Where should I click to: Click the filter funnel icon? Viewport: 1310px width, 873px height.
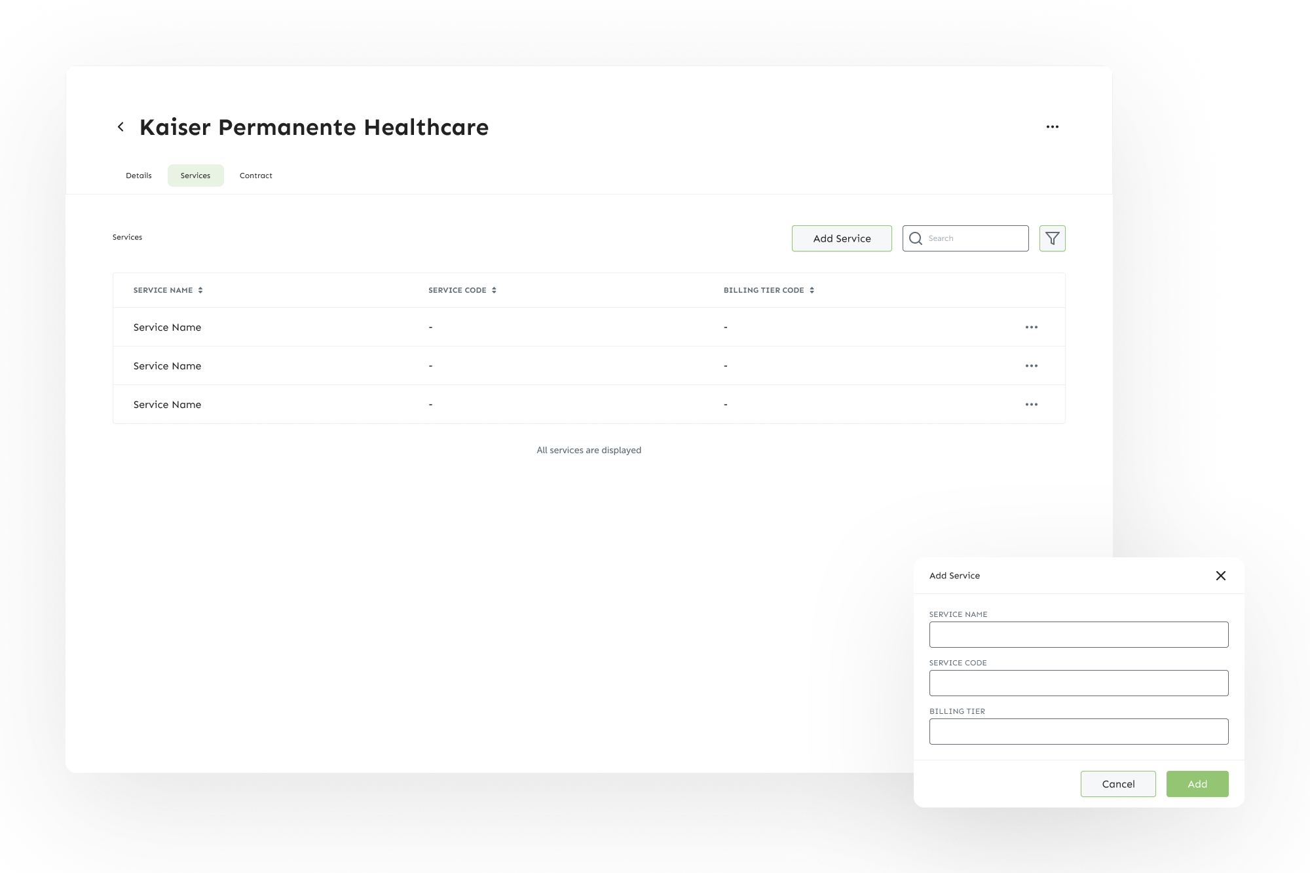coord(1052,238)
